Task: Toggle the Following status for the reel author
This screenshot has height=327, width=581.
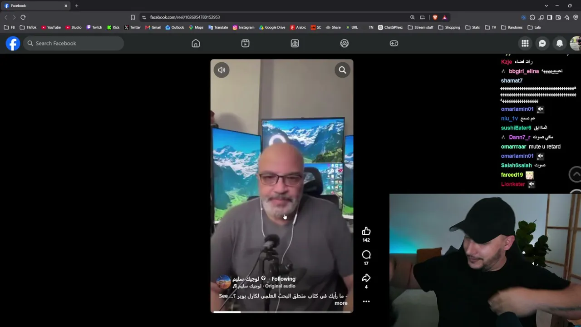Action: coord(283,279)
